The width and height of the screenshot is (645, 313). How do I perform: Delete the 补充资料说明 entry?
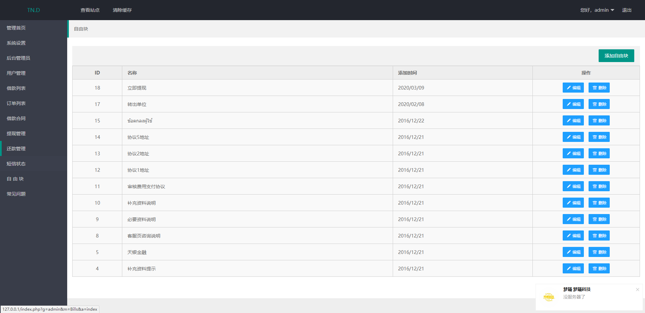tap(599, 203)
